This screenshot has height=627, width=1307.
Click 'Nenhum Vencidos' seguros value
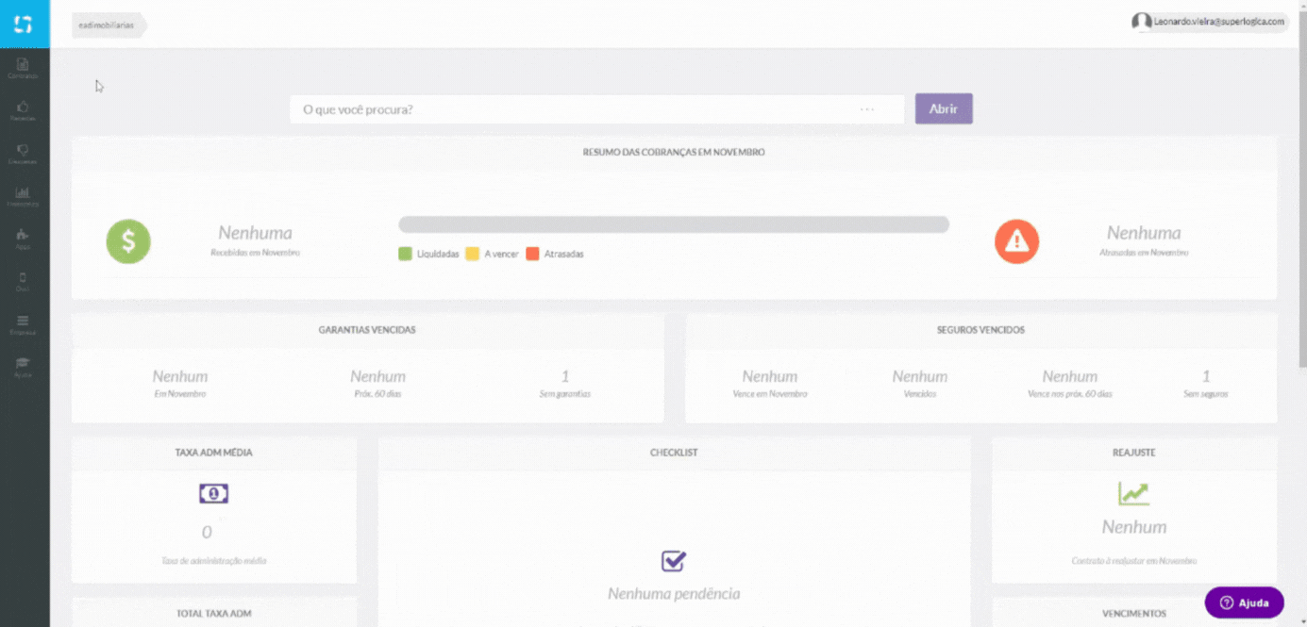[920, 383]
